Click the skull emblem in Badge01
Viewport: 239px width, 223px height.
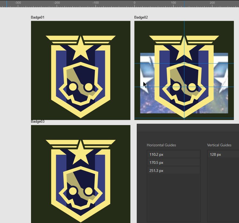point(81,84)
